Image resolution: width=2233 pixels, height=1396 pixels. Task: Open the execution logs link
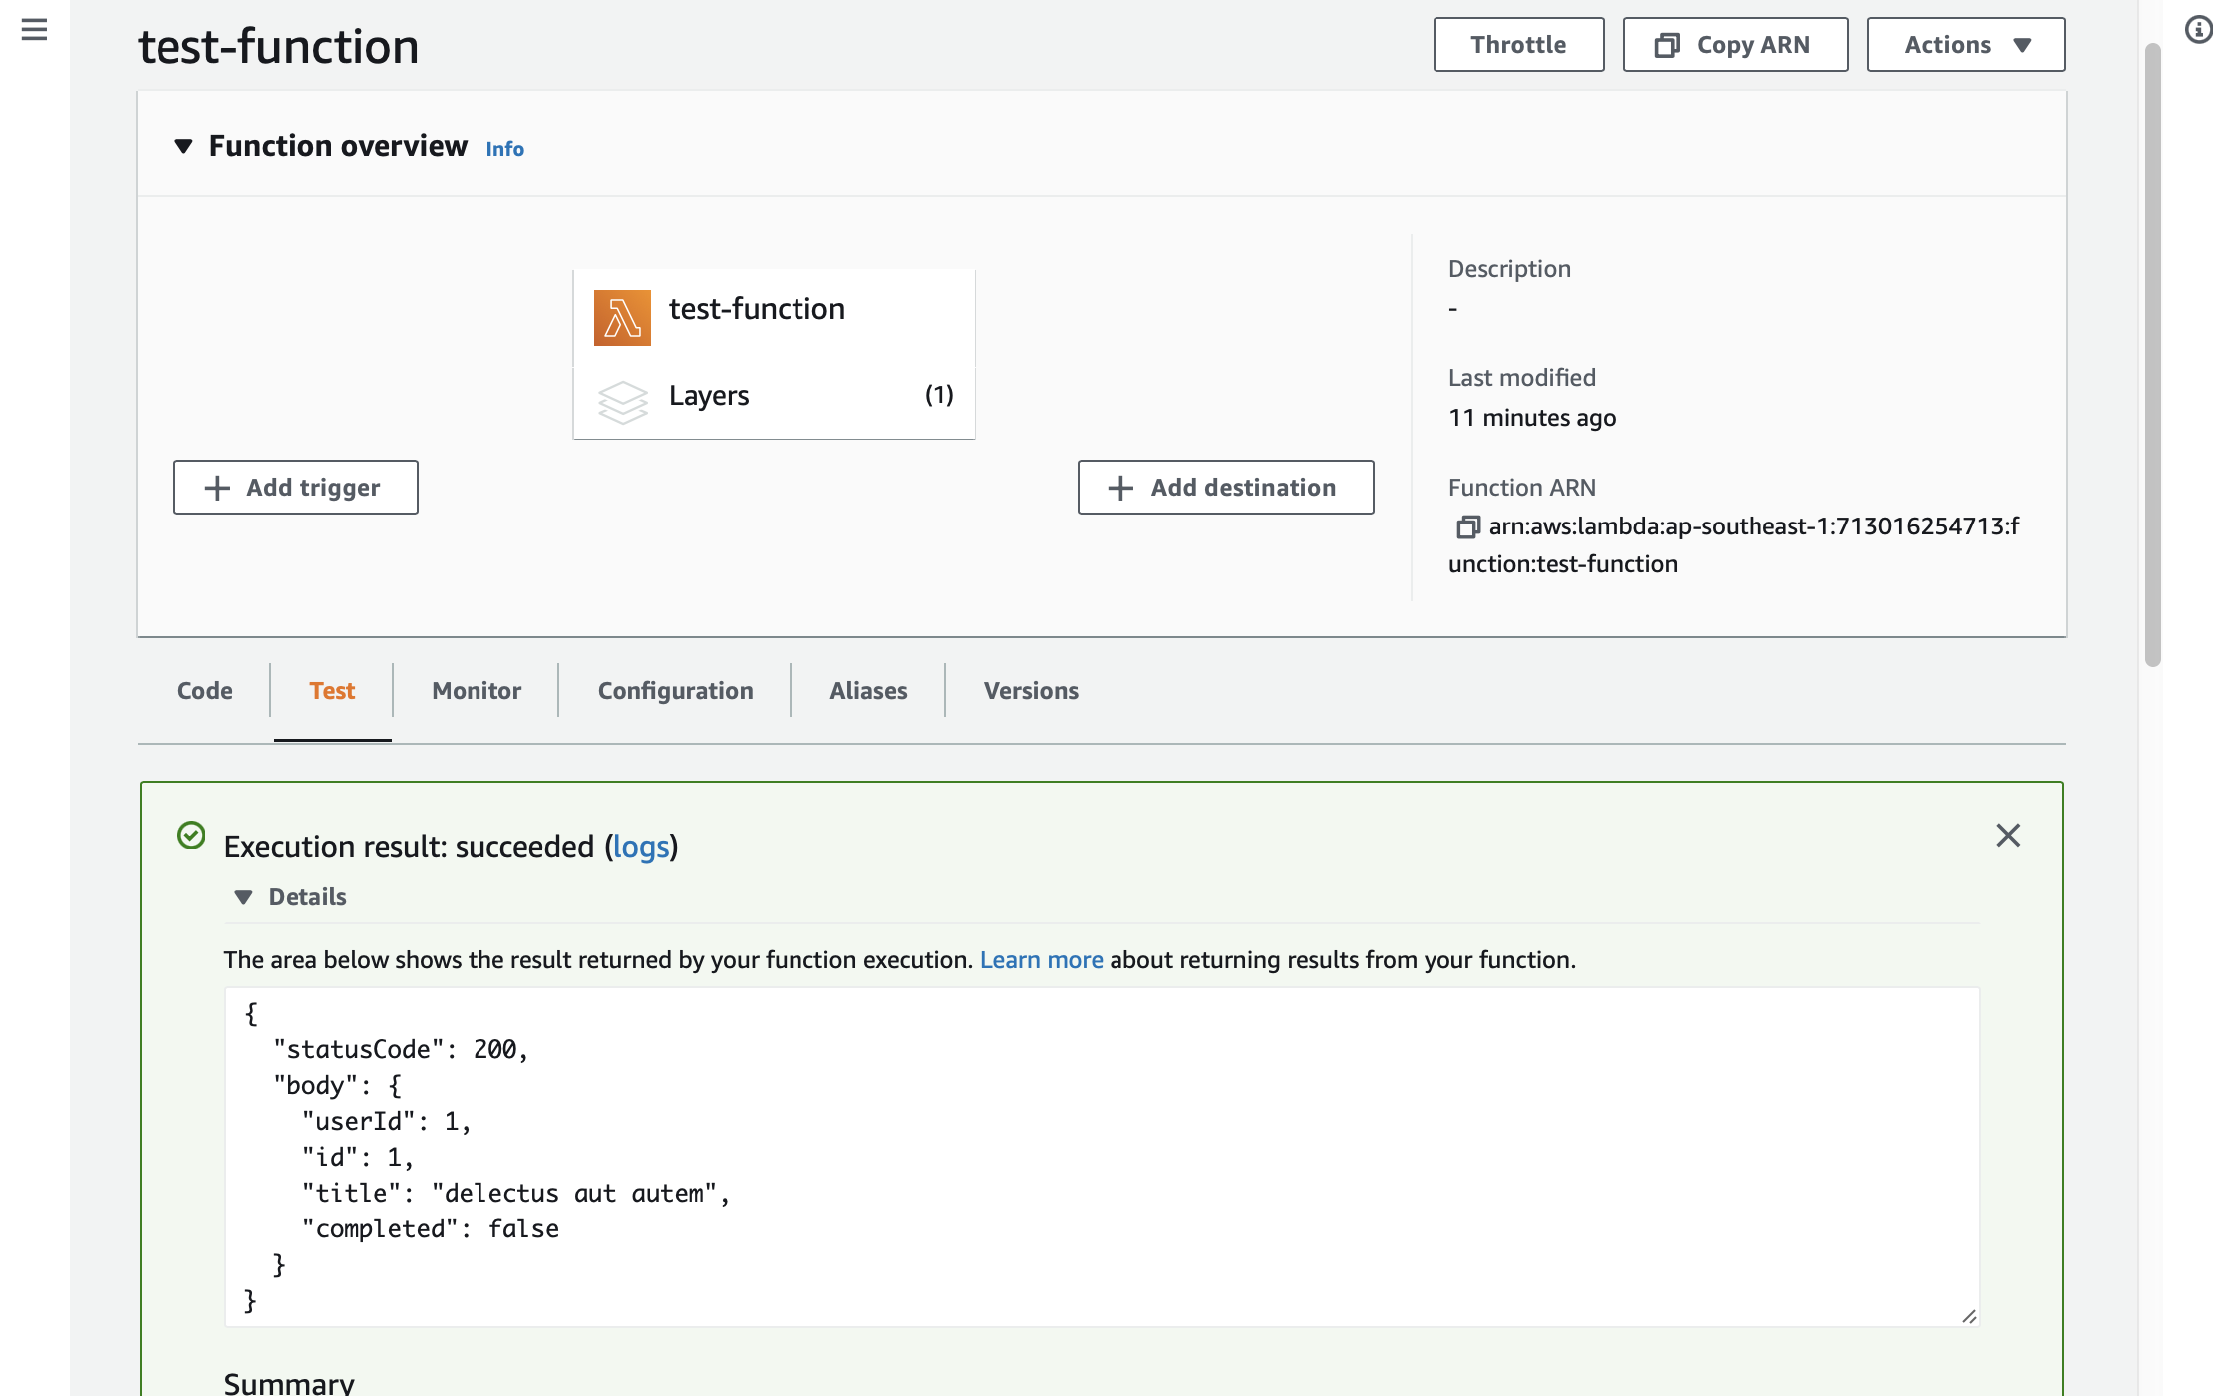[x=640, y=847]
